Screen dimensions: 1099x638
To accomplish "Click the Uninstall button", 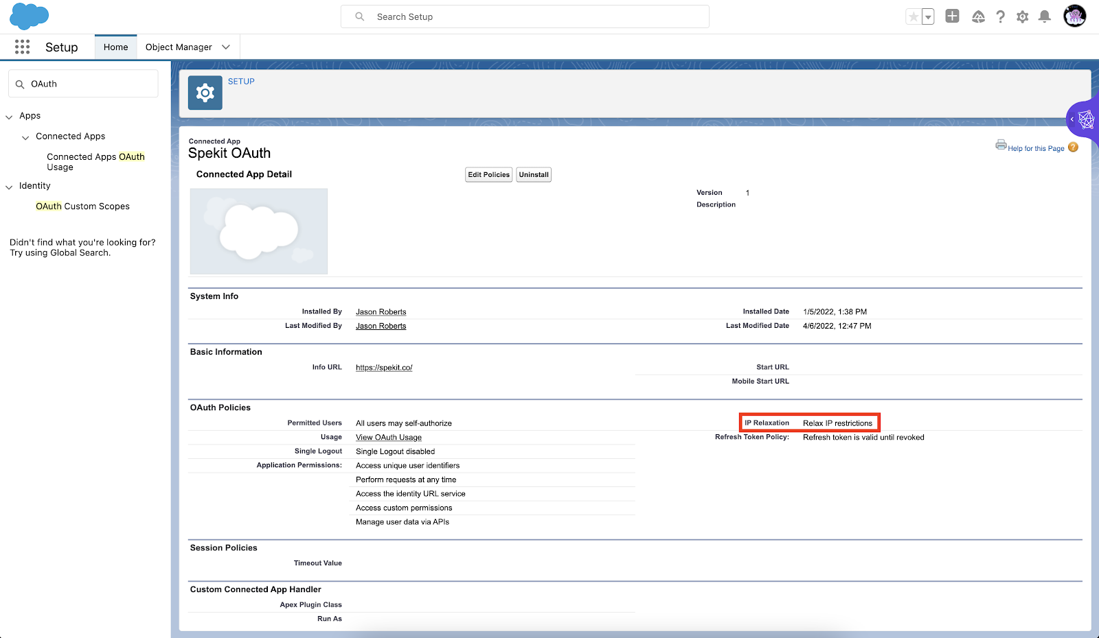I will coord(534,175).
